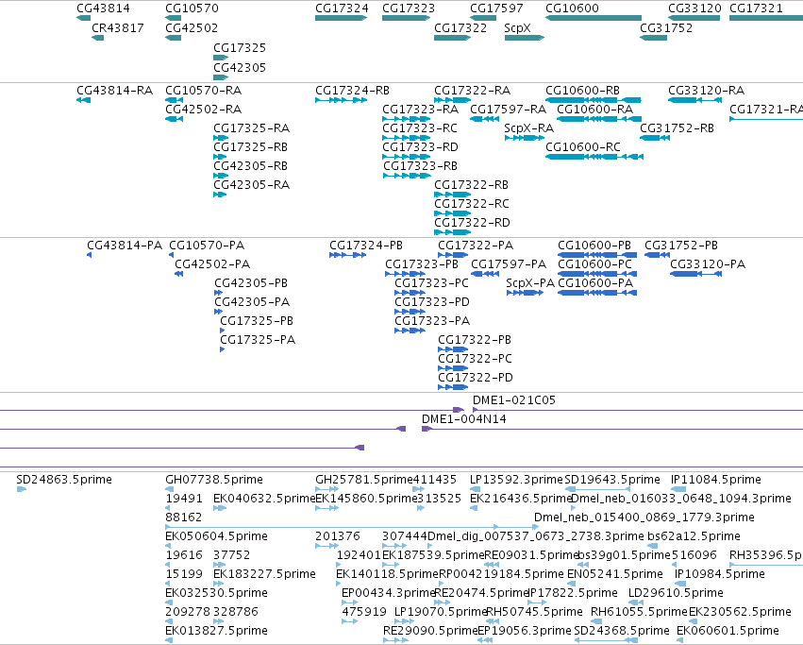Viewport: 803px width, 645px height.
Task: Open transcript CG17325-RA
Action: tap(251, 128)
